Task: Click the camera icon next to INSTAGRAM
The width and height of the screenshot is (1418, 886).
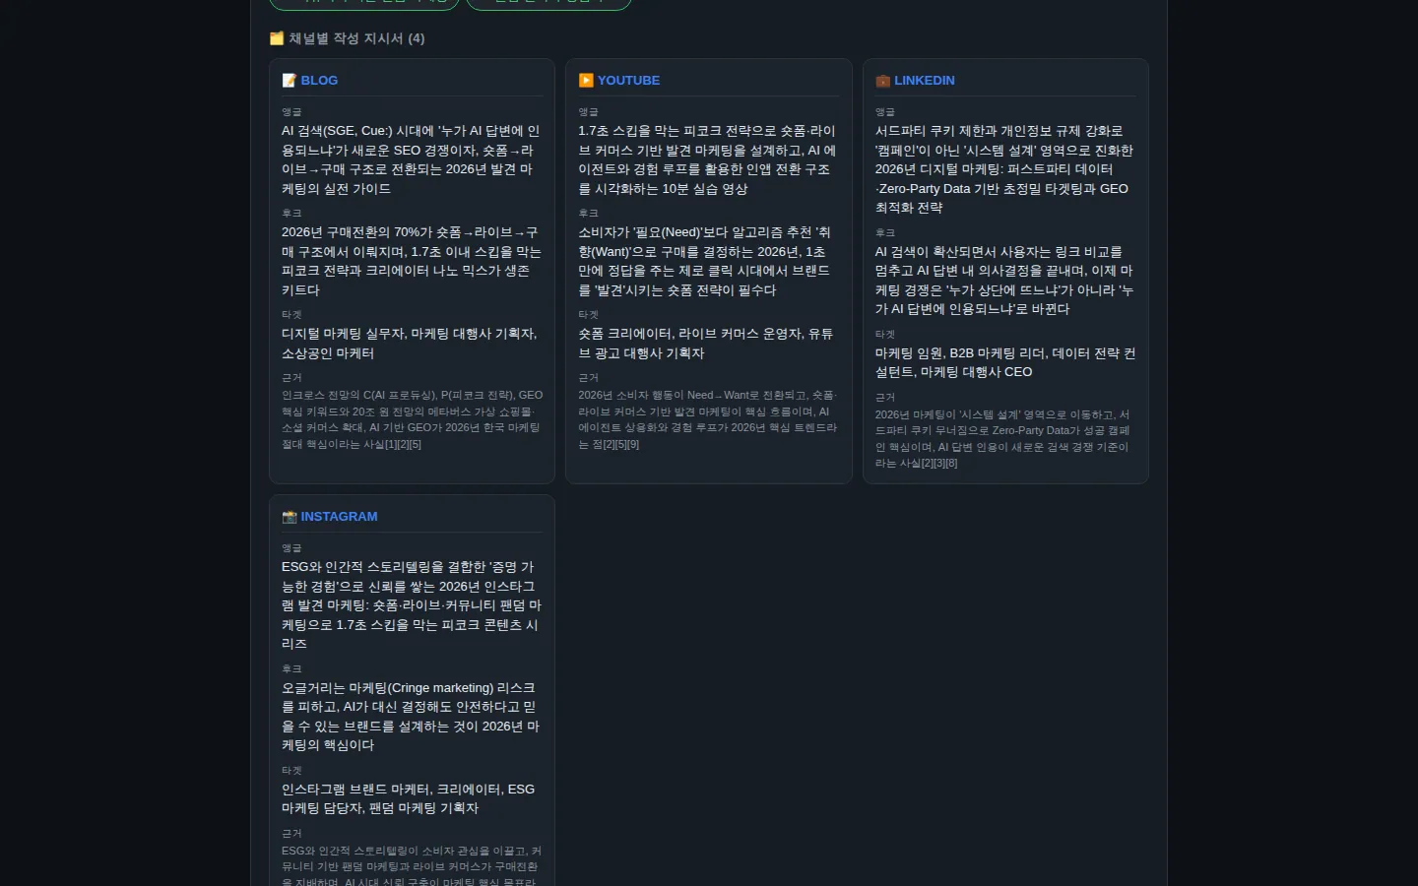Action: 290,517
